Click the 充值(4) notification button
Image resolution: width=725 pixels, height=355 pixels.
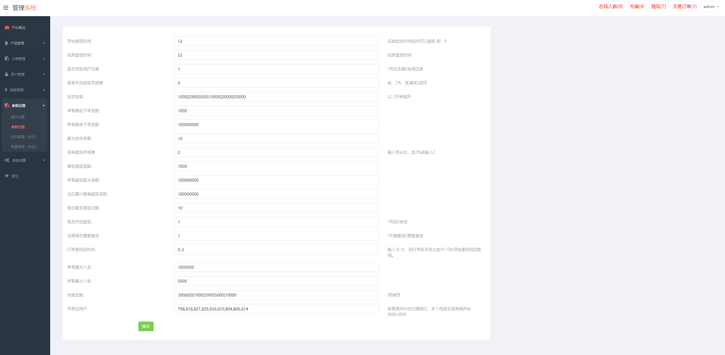637,7
